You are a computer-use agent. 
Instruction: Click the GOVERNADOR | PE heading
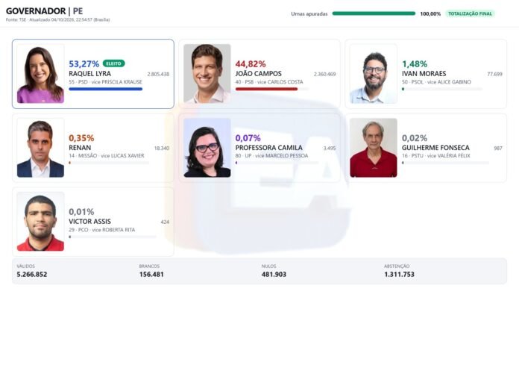click(44, 11)
